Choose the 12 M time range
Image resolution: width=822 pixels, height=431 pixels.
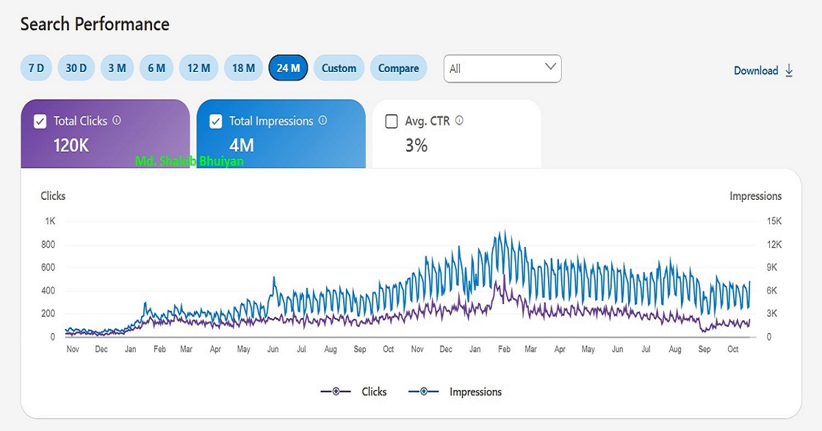pos(199,68)
